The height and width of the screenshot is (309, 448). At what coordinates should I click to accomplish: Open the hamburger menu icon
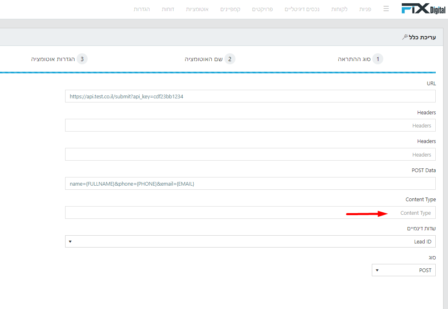click(x=386, y=9)
